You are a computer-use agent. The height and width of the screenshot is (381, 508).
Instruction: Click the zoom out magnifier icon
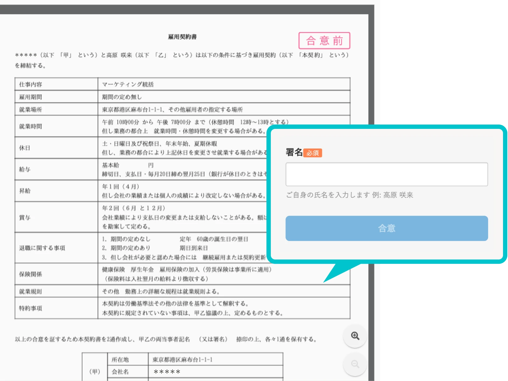[355, 364]
